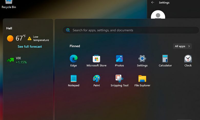Viewport: 200px width, 120px height.
Task: Click the Low temperature alert text
Action: pos(41,38)
